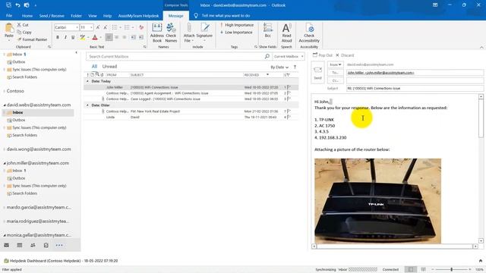Expand the davis.wong@assistmyteam.com account
Viewport: 486px width, 273px height.
point(5,149)
